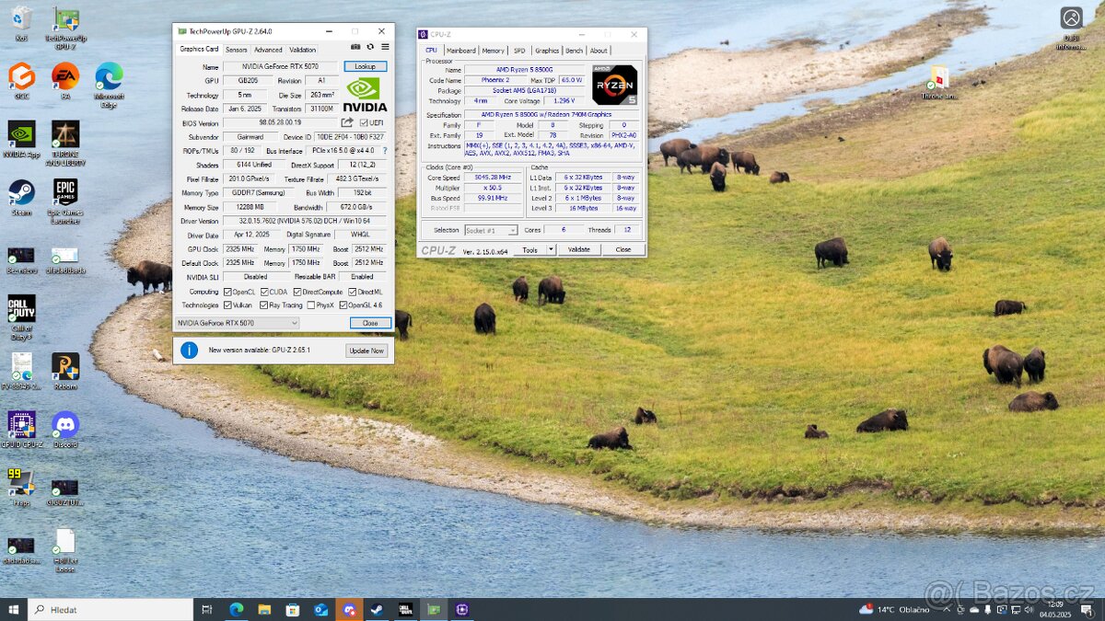Open the About tab in CPU-Z
The height and width of the screenshot is (621, 1105).
[599, 51]
